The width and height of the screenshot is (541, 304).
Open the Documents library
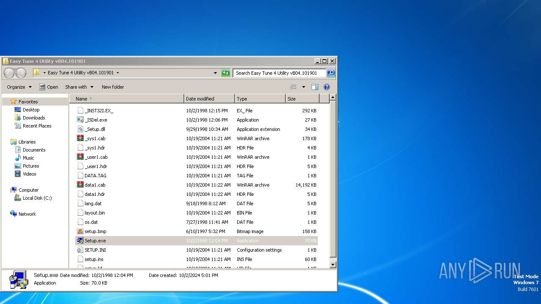[34, 150]
